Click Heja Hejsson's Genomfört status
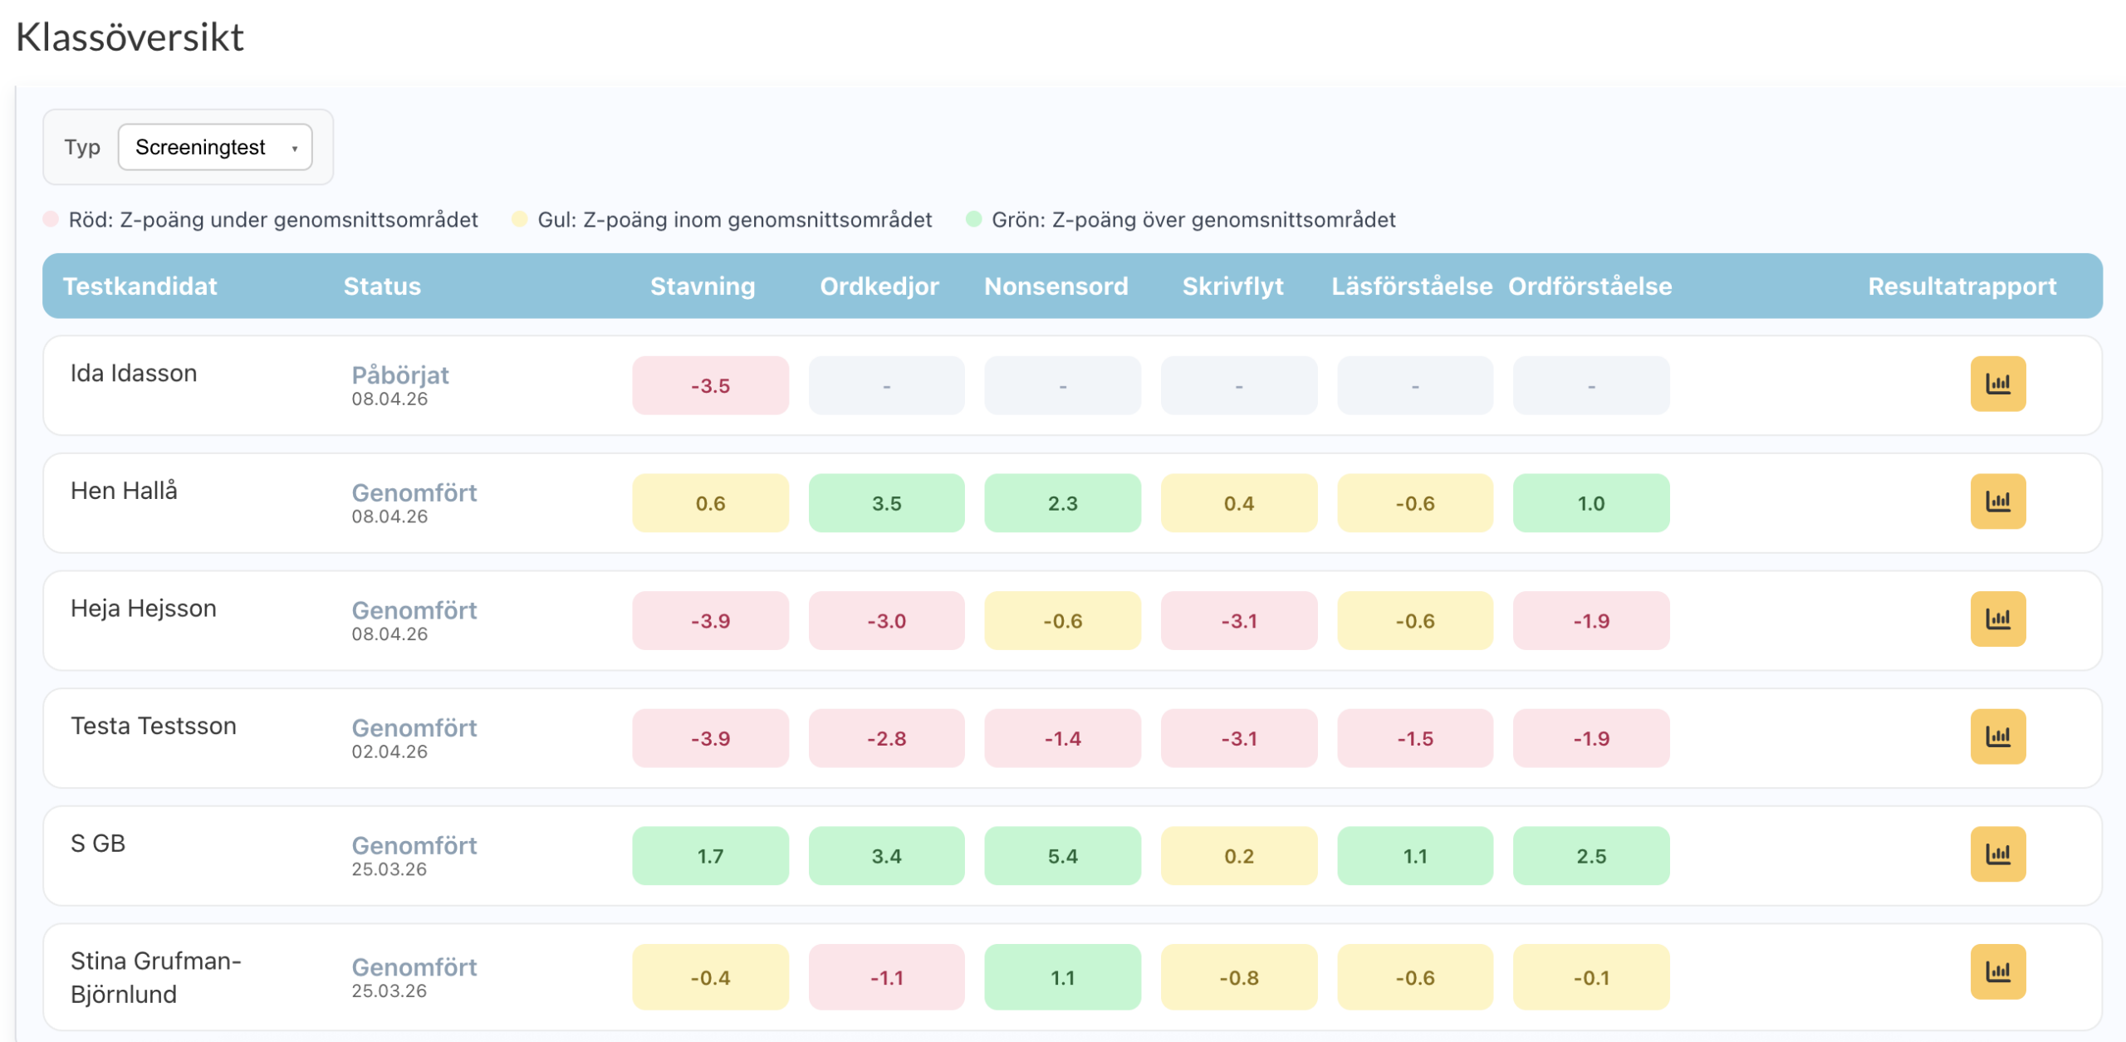Viewport: 2126px width, 1042px height. pyautogui.click(x=414, y=611)
